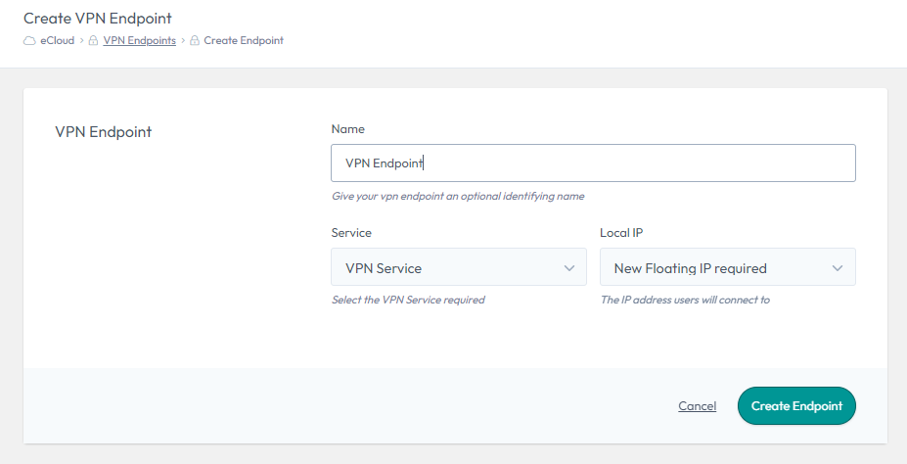The height and width of the screenshot is (464, 907).
Task: Click the Create Endpoint button
Action: [796, 405]
